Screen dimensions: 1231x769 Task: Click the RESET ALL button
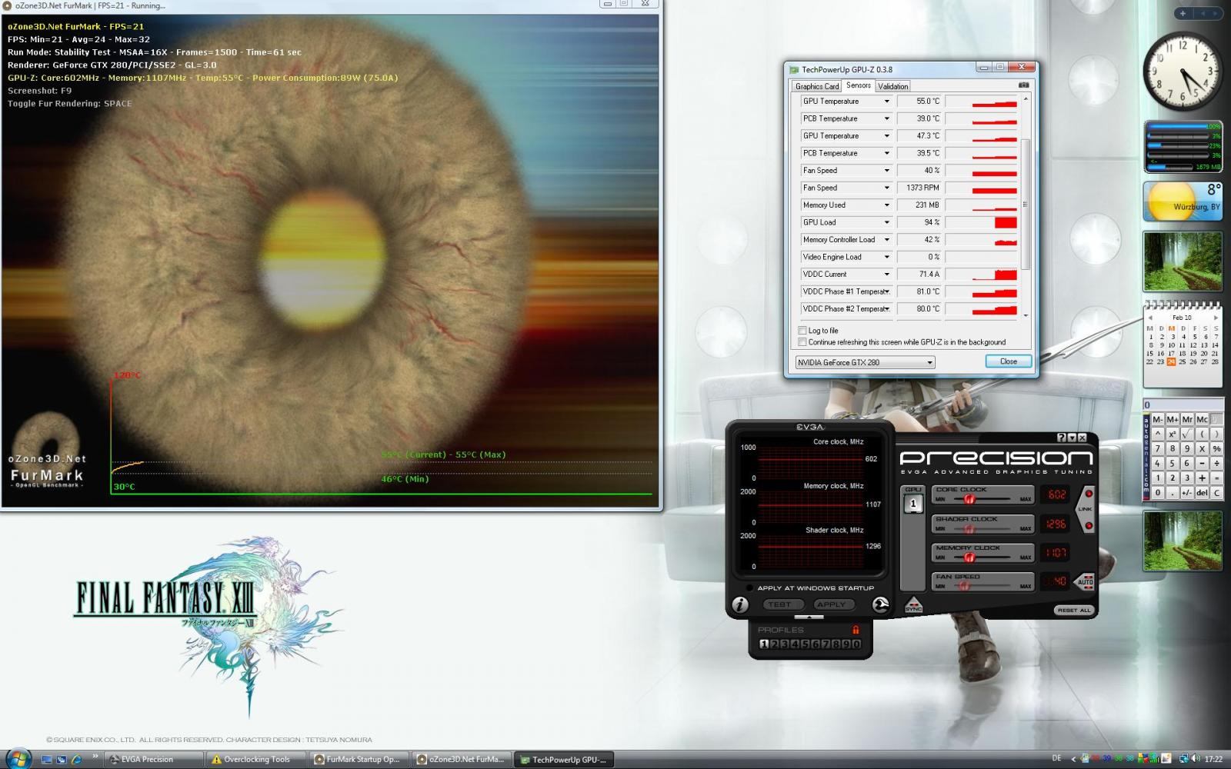click(x=1073, y=610)
